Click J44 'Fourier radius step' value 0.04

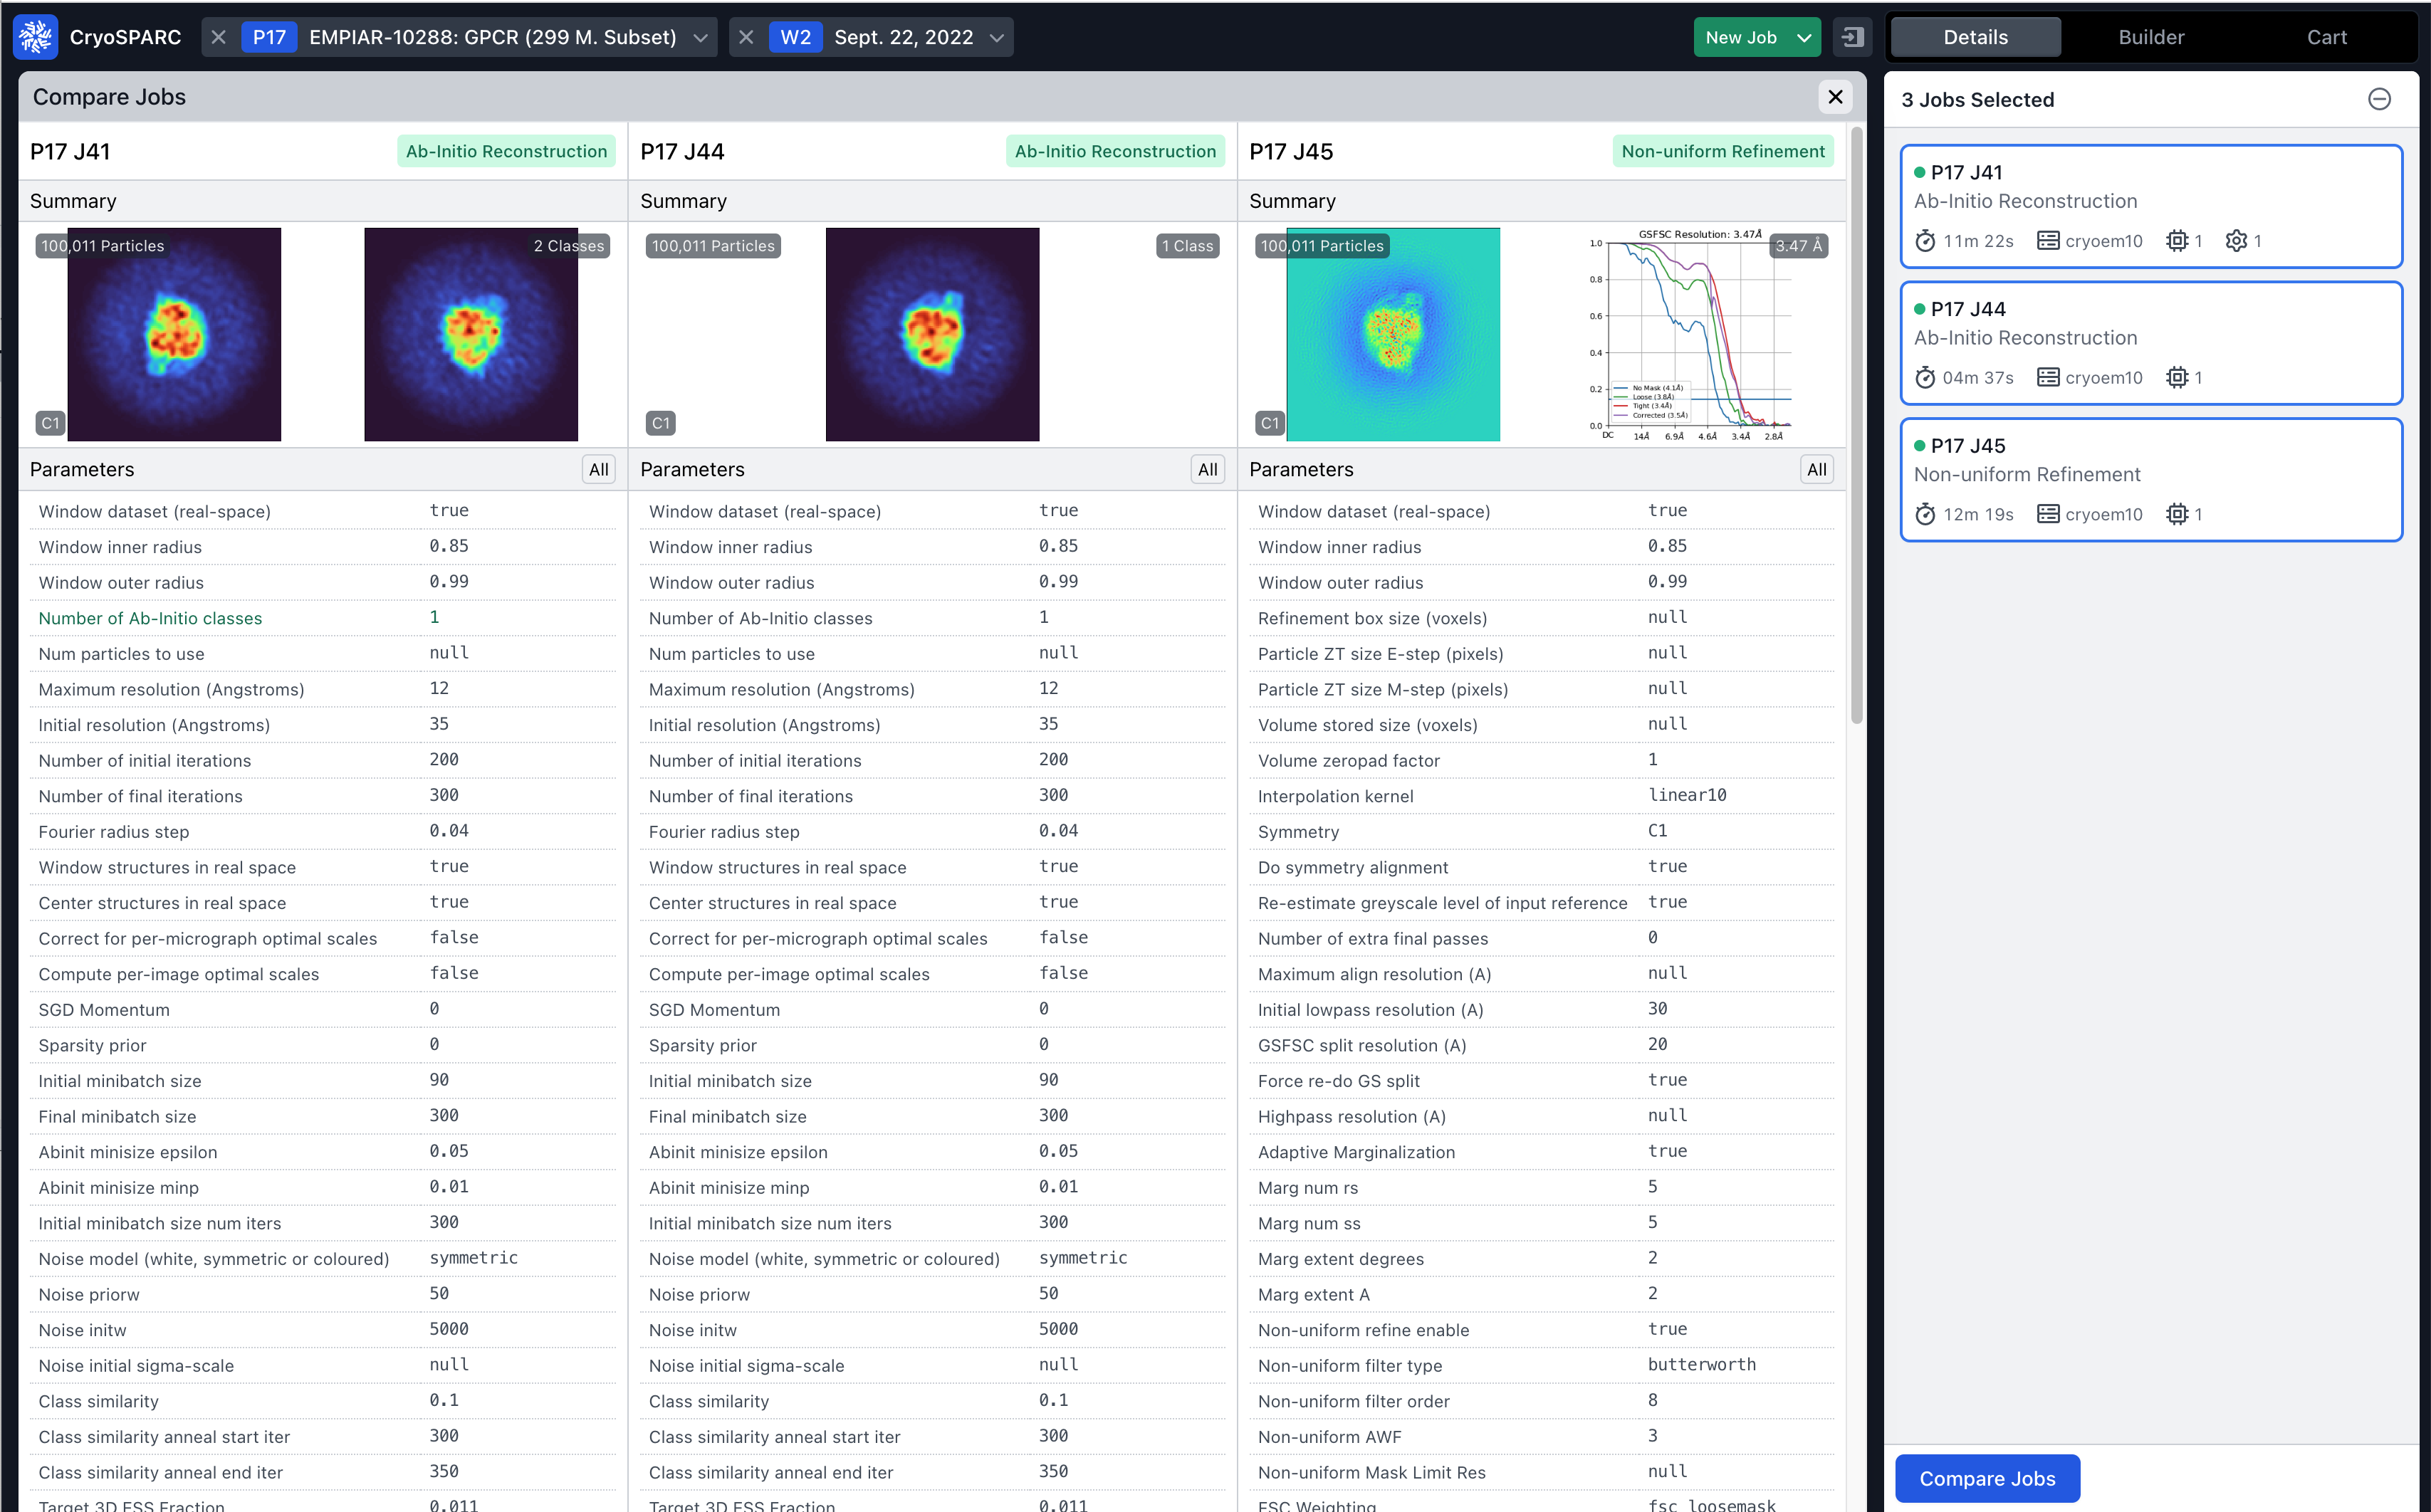1058,831
